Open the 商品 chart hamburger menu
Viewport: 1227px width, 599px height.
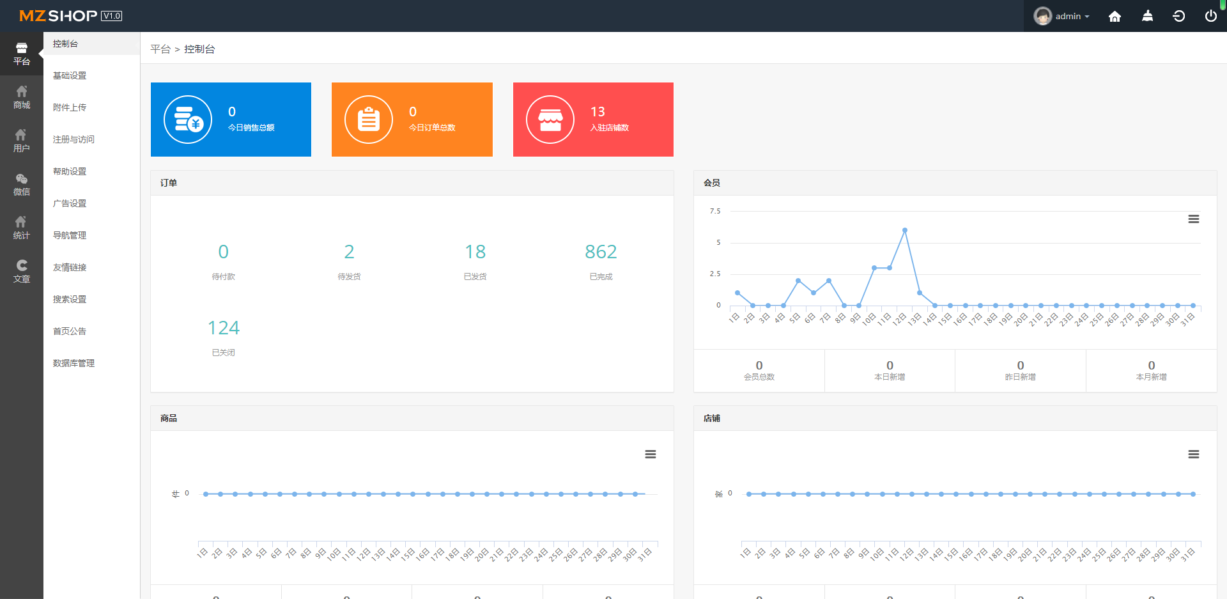pos(650,455)
